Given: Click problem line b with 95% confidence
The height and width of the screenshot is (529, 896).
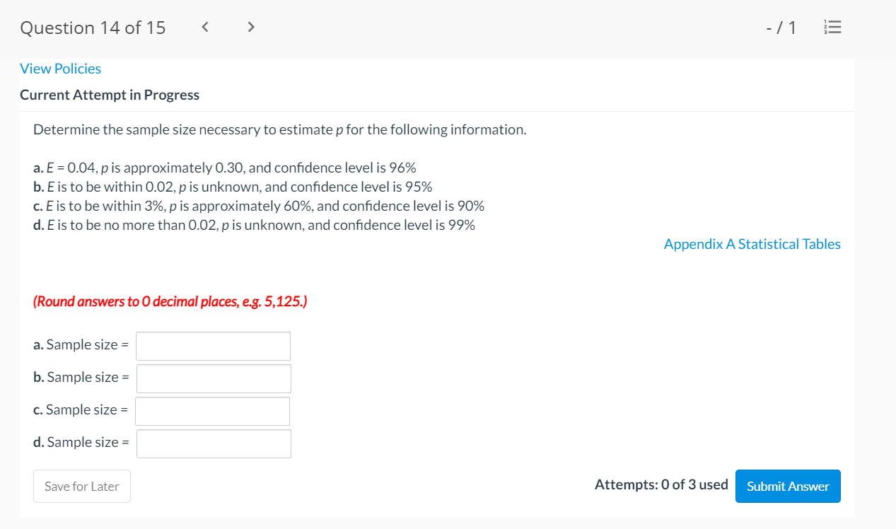Looking at the screenshot, I should [233, 187].
